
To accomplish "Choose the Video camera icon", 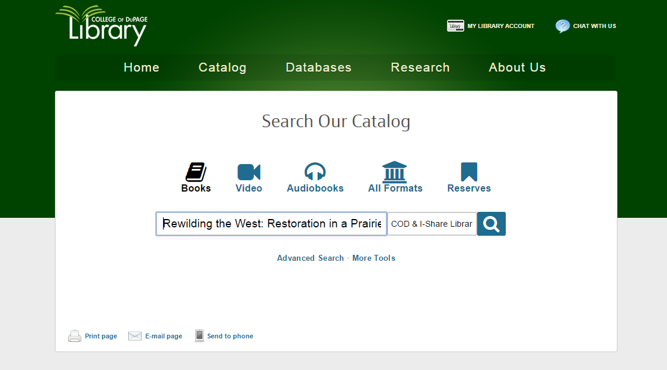I will coord(249,172).
